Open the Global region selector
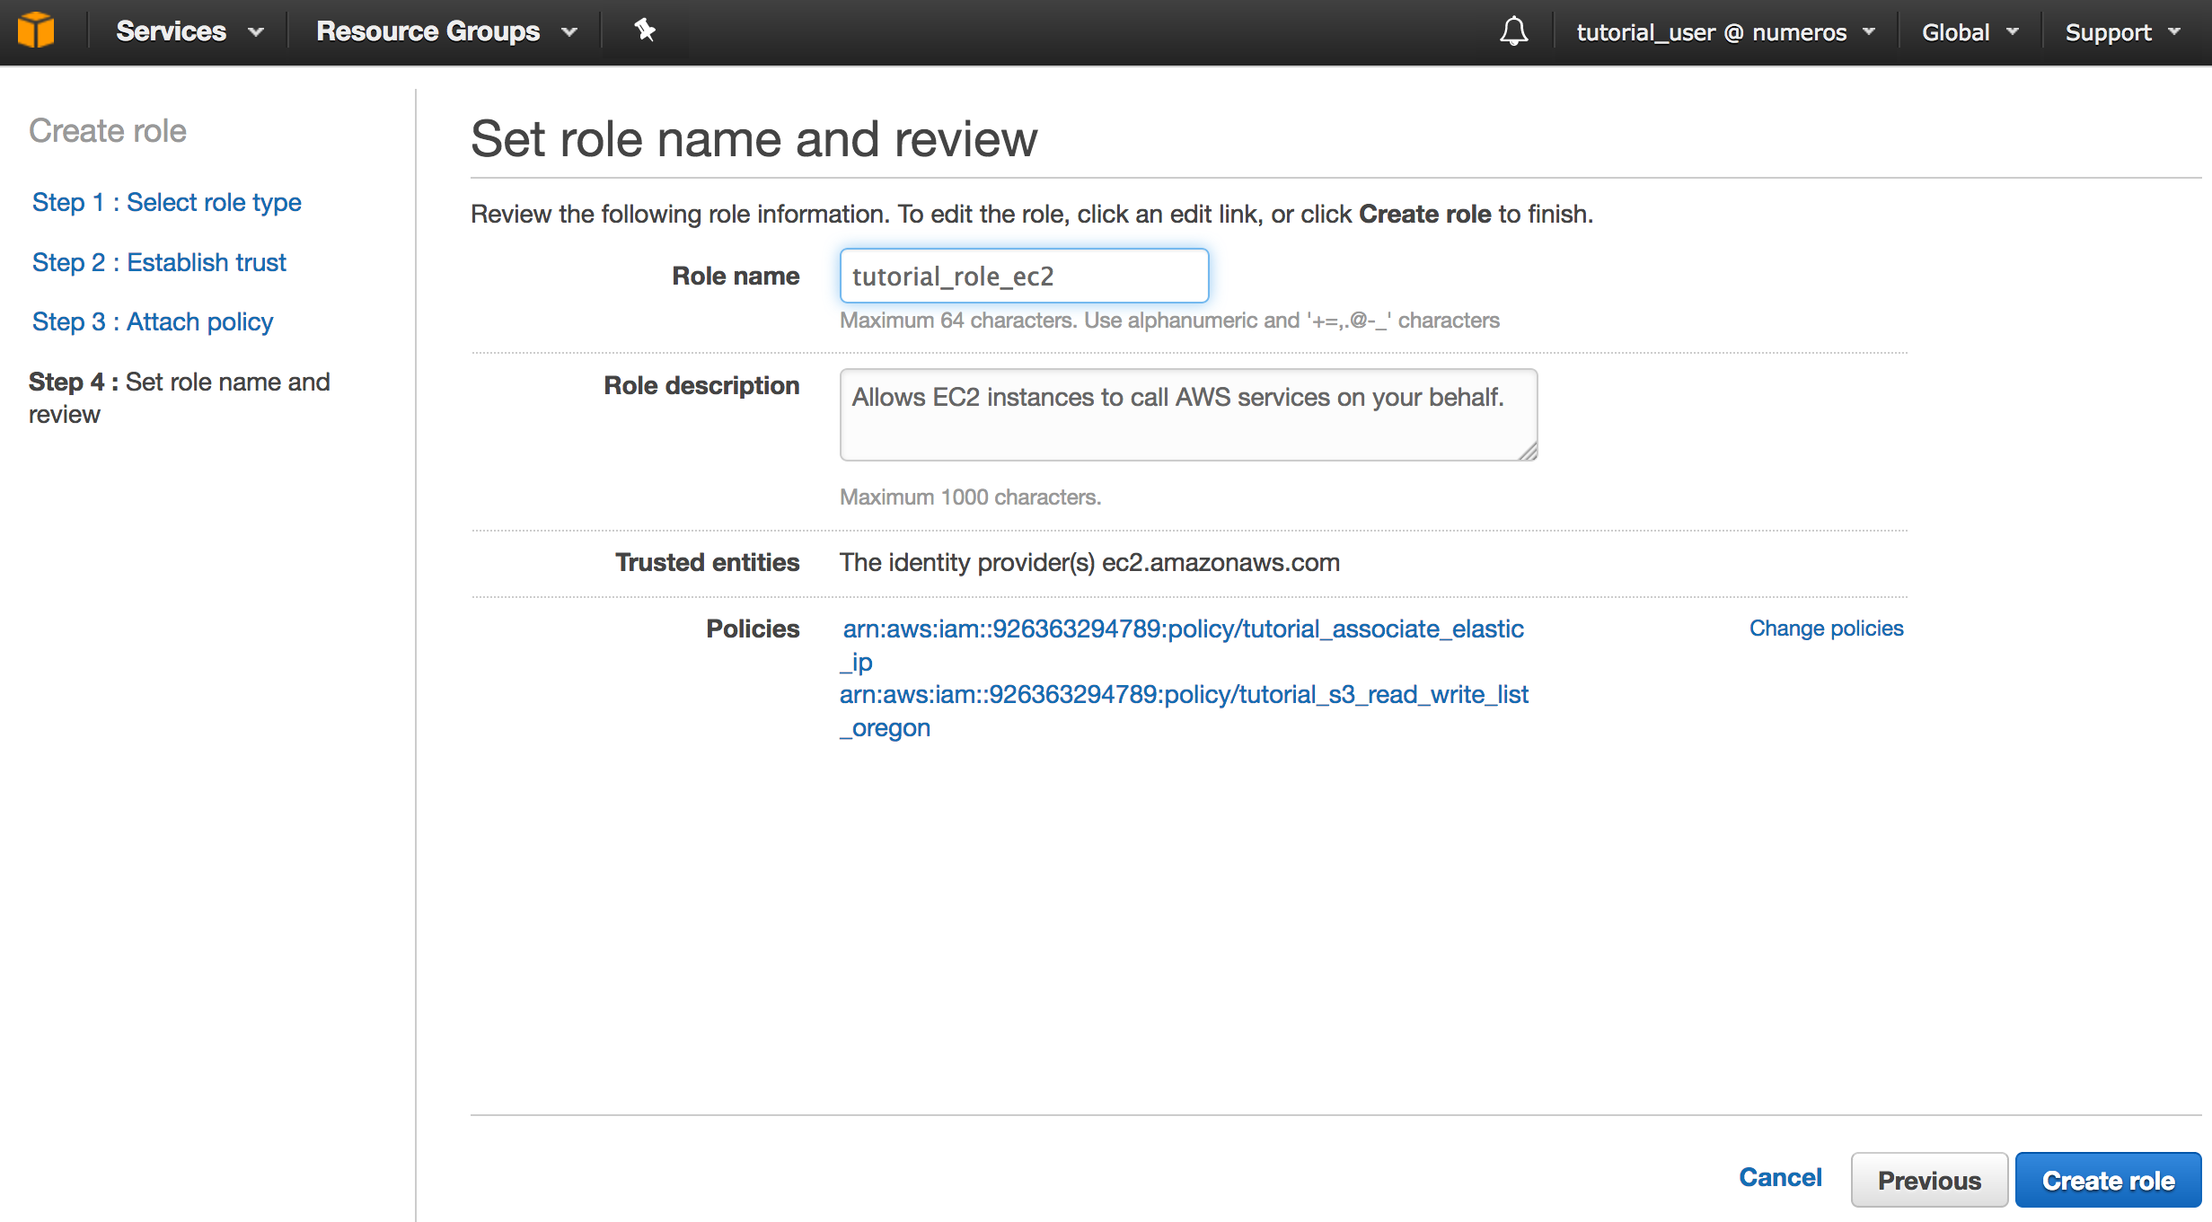The height and width of the screenshot is (1222, 2212). tap(1970, 32)
